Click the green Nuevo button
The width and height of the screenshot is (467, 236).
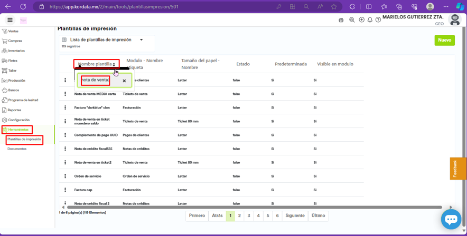click(444, 40)
